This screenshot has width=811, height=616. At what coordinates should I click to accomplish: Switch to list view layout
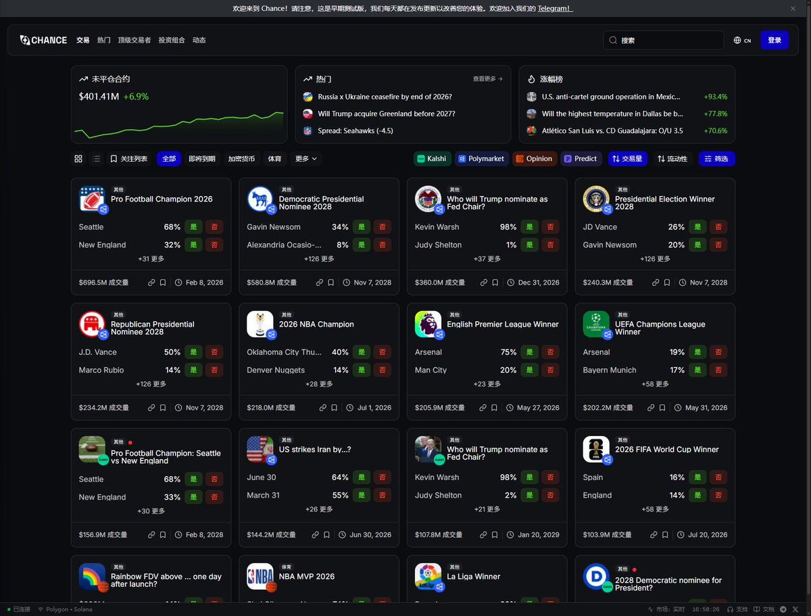click(96, 159)
